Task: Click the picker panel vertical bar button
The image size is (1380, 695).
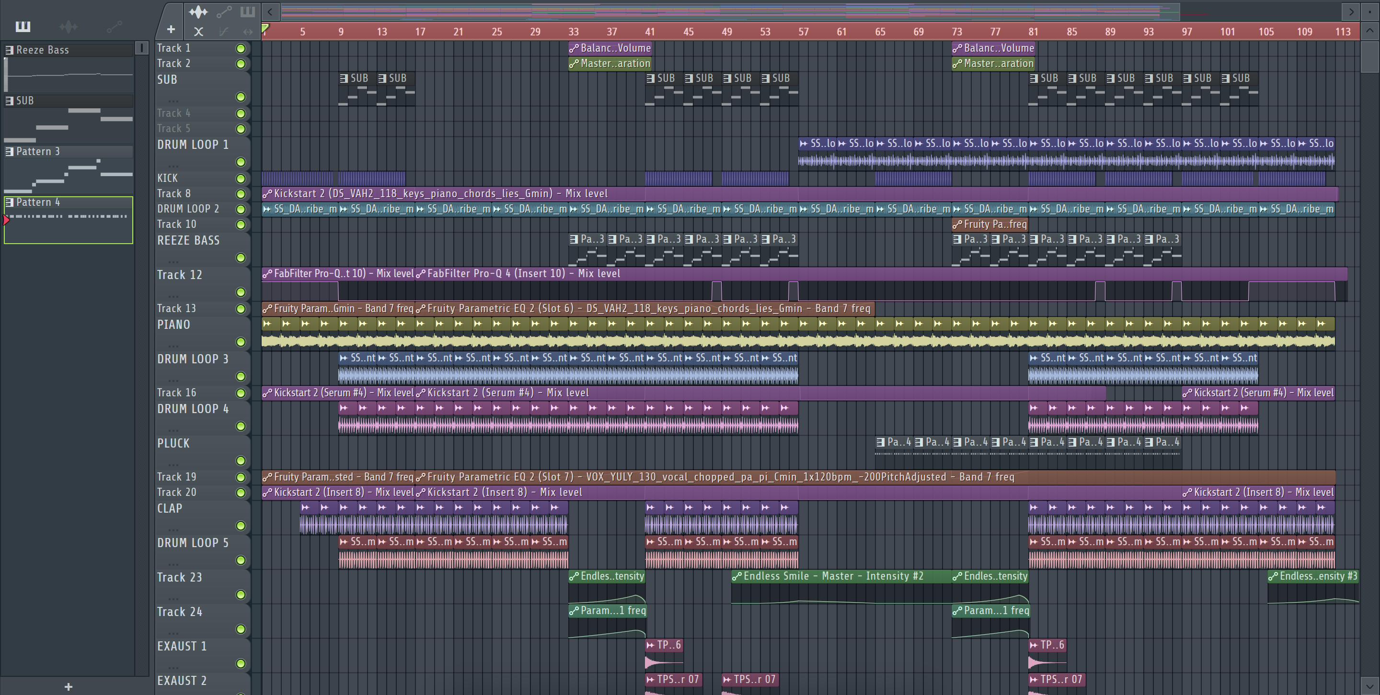Action: point(142,48)
